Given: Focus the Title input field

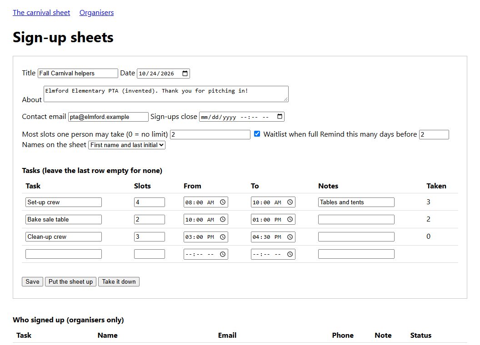Looking at the screenshot, I should tap(78, 74).
